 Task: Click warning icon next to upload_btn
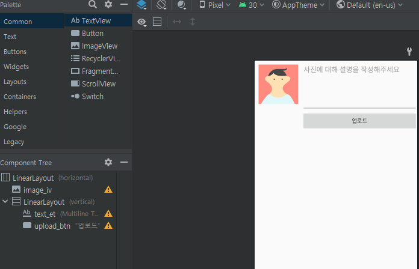(x=108, y=226)
